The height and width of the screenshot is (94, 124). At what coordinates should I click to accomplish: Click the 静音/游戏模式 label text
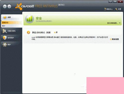coord(39,33)
